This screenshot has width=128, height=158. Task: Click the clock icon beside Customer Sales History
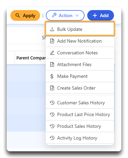[52, 103]
